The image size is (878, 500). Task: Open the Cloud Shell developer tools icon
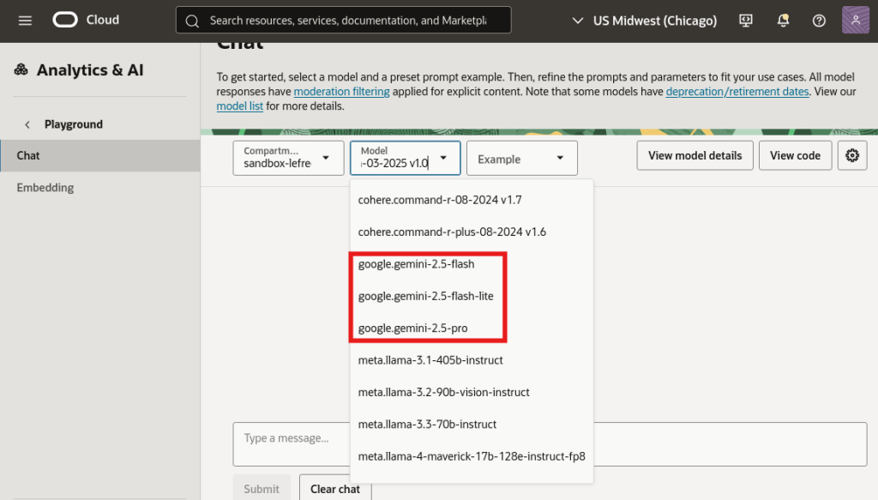pyautogui.click(x=746, y=21)
